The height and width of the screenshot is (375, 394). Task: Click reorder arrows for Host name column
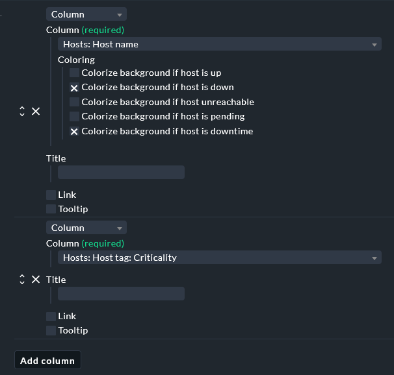[22, 112]
